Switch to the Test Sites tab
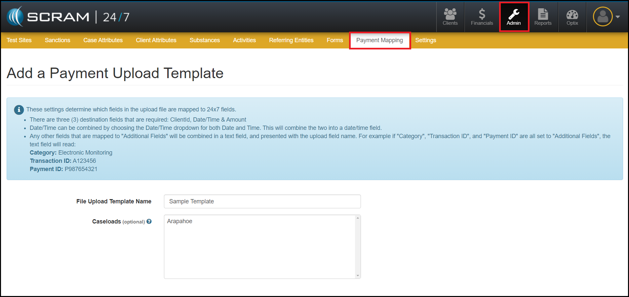 (x=19, y=40)
